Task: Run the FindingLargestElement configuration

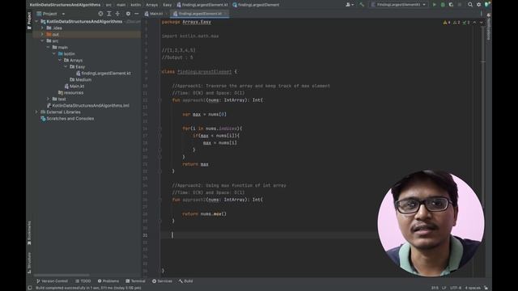Action: 435,5
